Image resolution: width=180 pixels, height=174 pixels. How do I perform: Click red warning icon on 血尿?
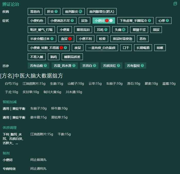click(70, 39)
